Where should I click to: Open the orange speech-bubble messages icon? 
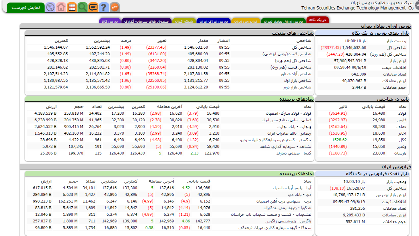[93, 7]
